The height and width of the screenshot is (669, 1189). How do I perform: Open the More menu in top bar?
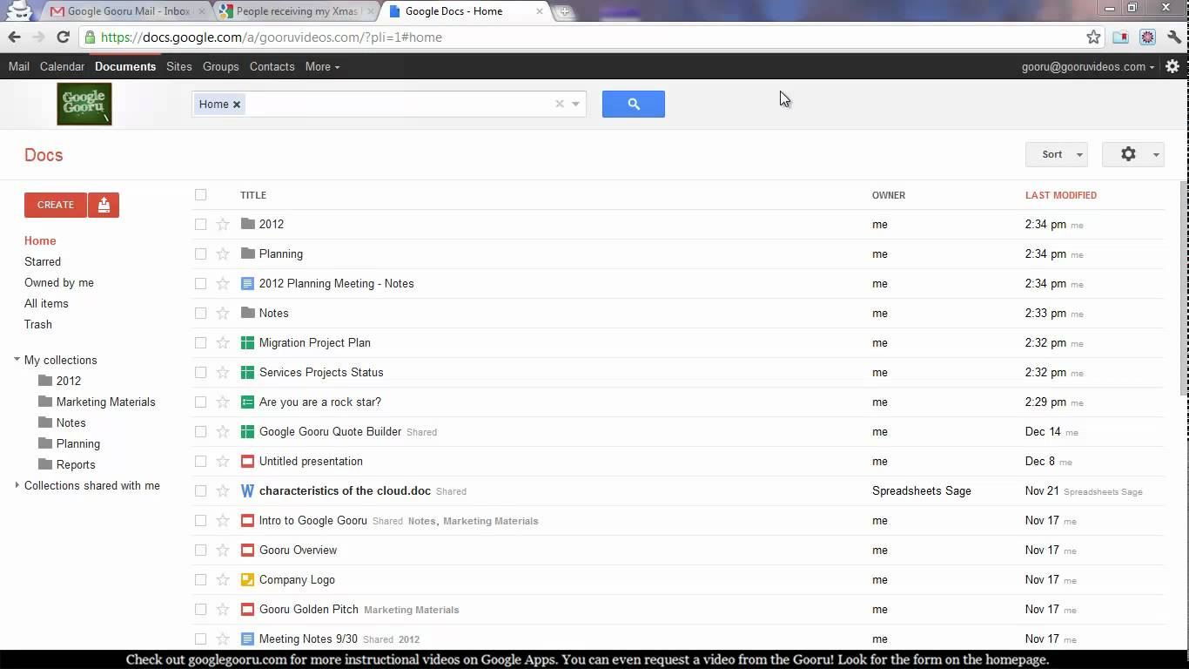coord(322,66)
